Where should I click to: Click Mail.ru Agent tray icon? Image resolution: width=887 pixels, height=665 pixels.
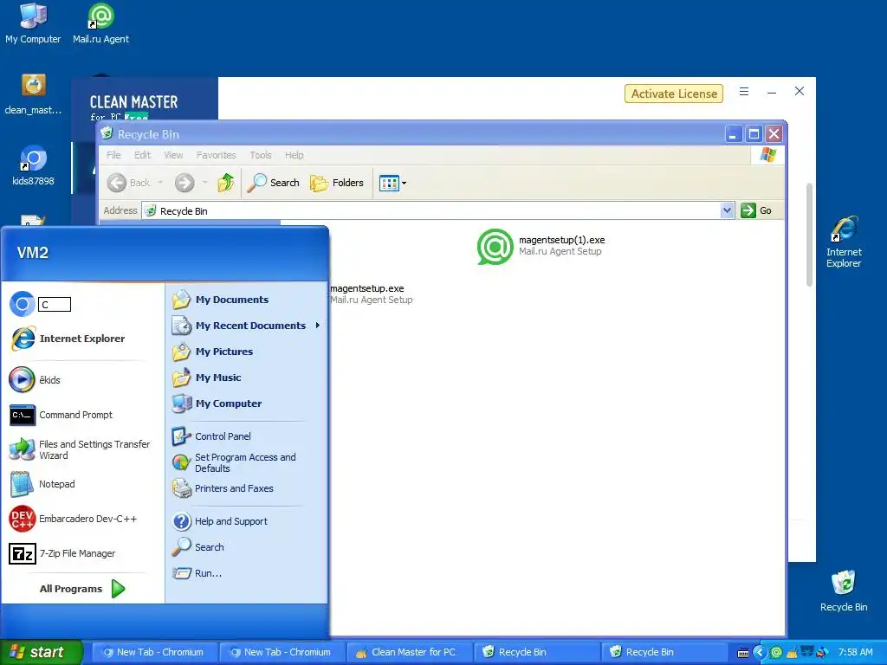point(776,653)
